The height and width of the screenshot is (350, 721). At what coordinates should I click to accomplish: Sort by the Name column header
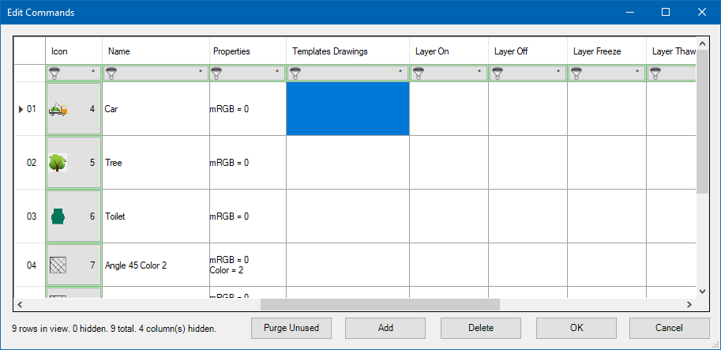[x=156, y=51]
